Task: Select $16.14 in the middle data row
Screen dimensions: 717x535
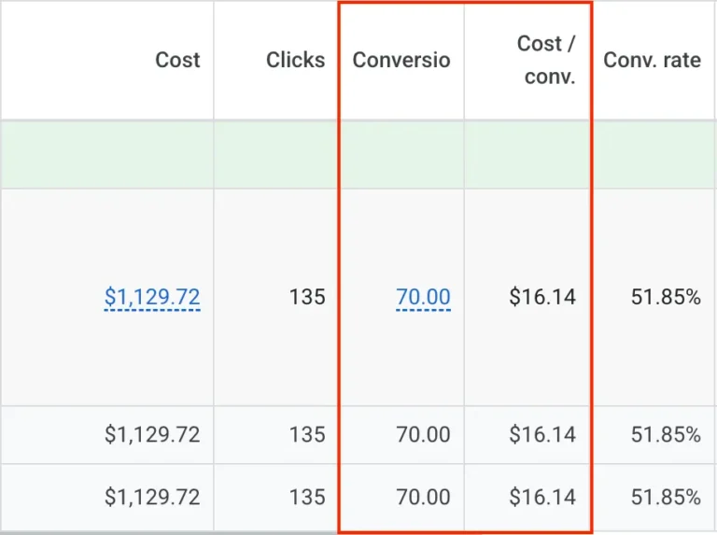Action: (542, 435)
